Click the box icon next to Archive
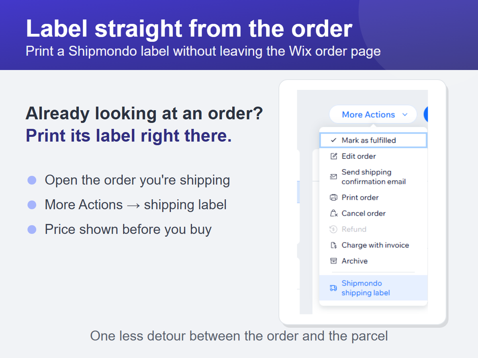 (334, 261)
